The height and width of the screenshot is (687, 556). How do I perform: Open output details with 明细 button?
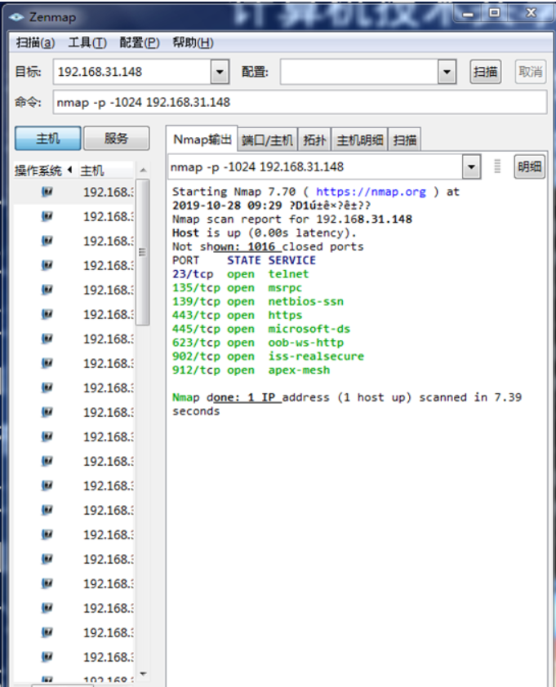tap(529, 167)
